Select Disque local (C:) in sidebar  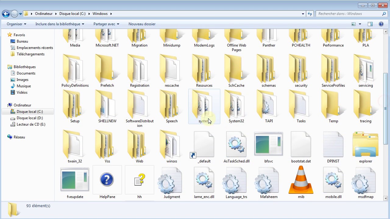tap(30, 112)
